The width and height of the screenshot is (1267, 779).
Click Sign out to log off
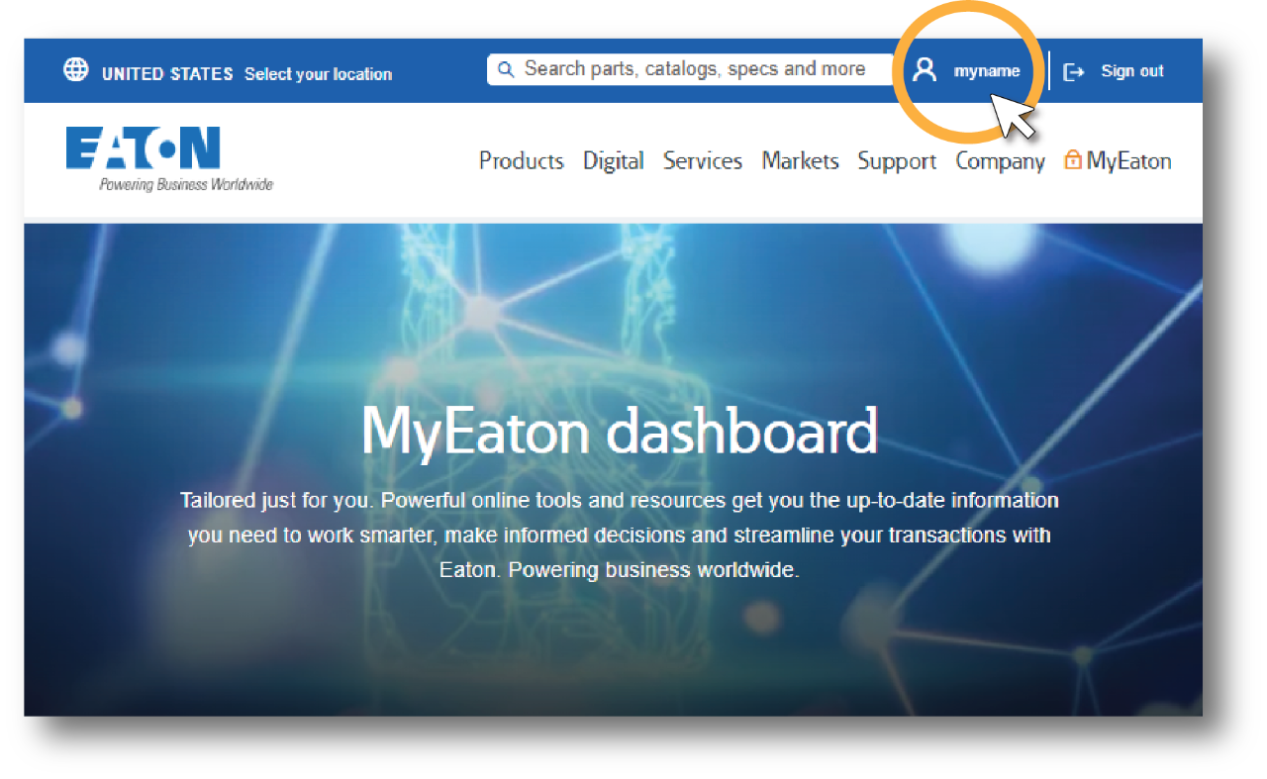pos(1131,70)
